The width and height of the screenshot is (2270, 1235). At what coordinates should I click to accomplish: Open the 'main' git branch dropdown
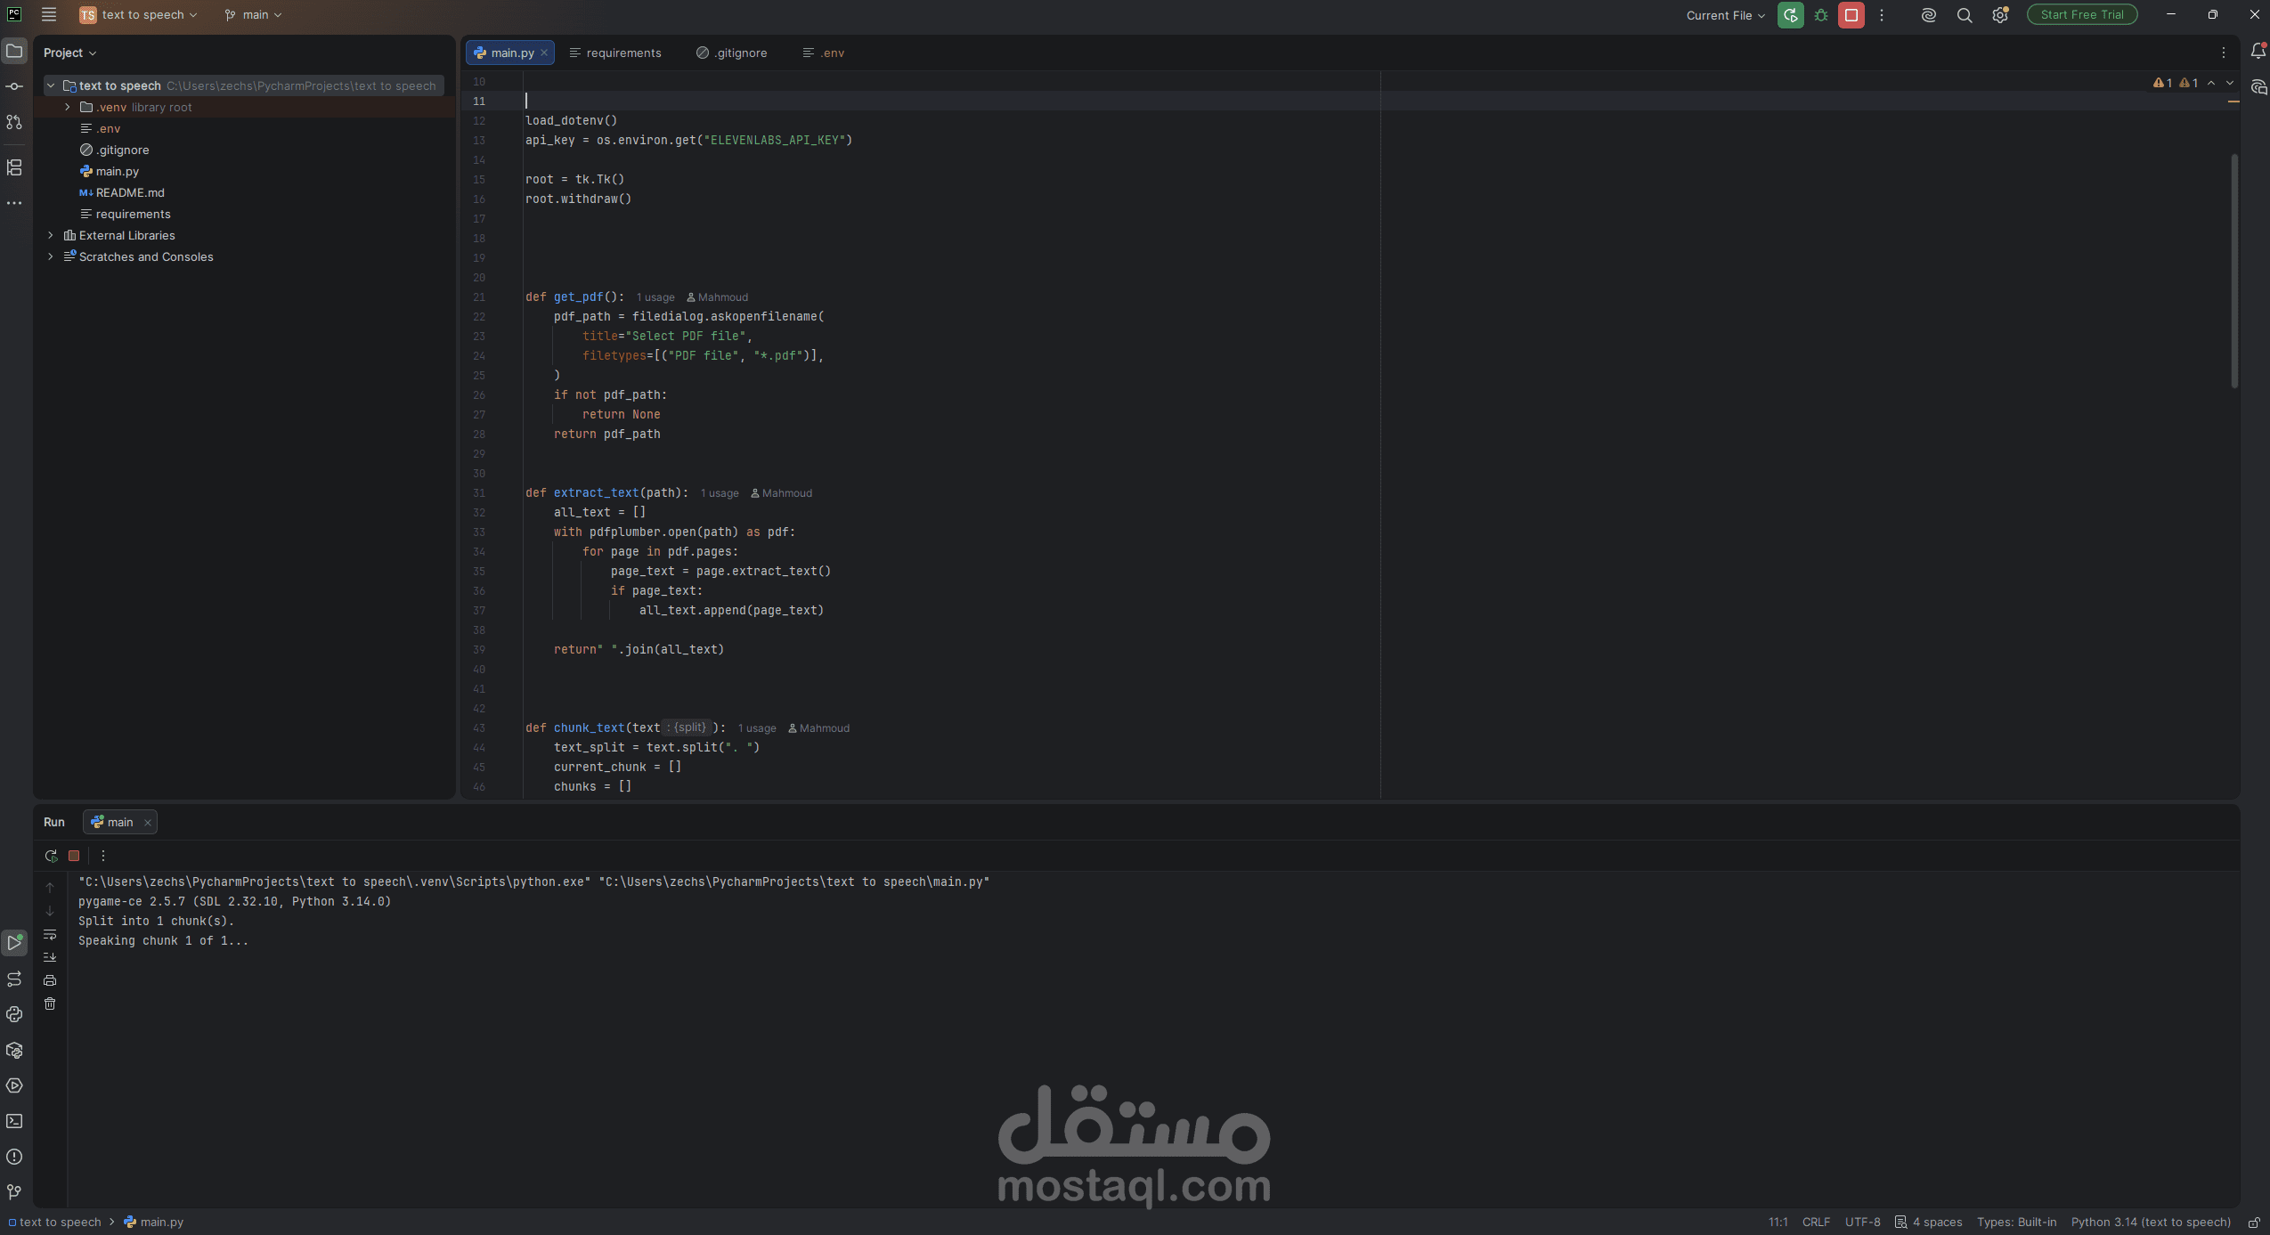[254, 15]
